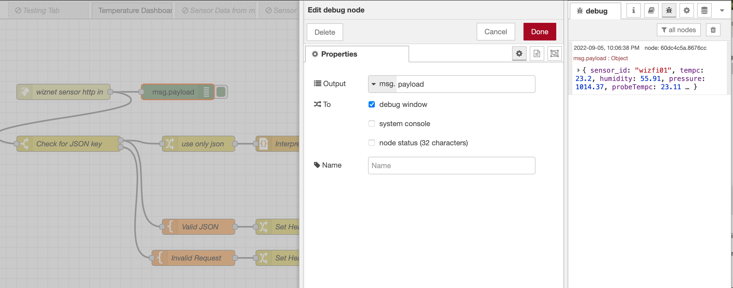The image size is (733, 288).
Task: Open the info sidebar tab
Action: [633, 11]
